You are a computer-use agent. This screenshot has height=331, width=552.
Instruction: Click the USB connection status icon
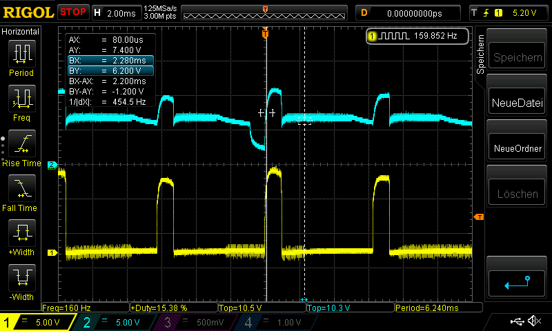point(517,321)
